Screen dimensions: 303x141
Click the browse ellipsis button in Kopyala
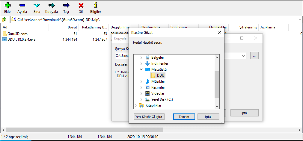click(254, 56)
